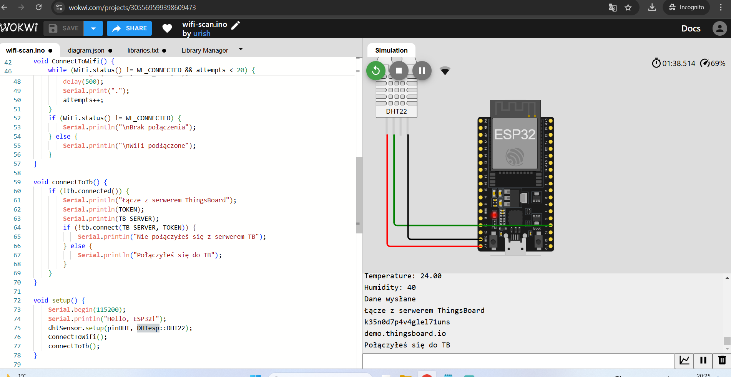Restart the simulation with the green button
The width and height of the screenshot is (731, 377).
(x=376, y=71)
